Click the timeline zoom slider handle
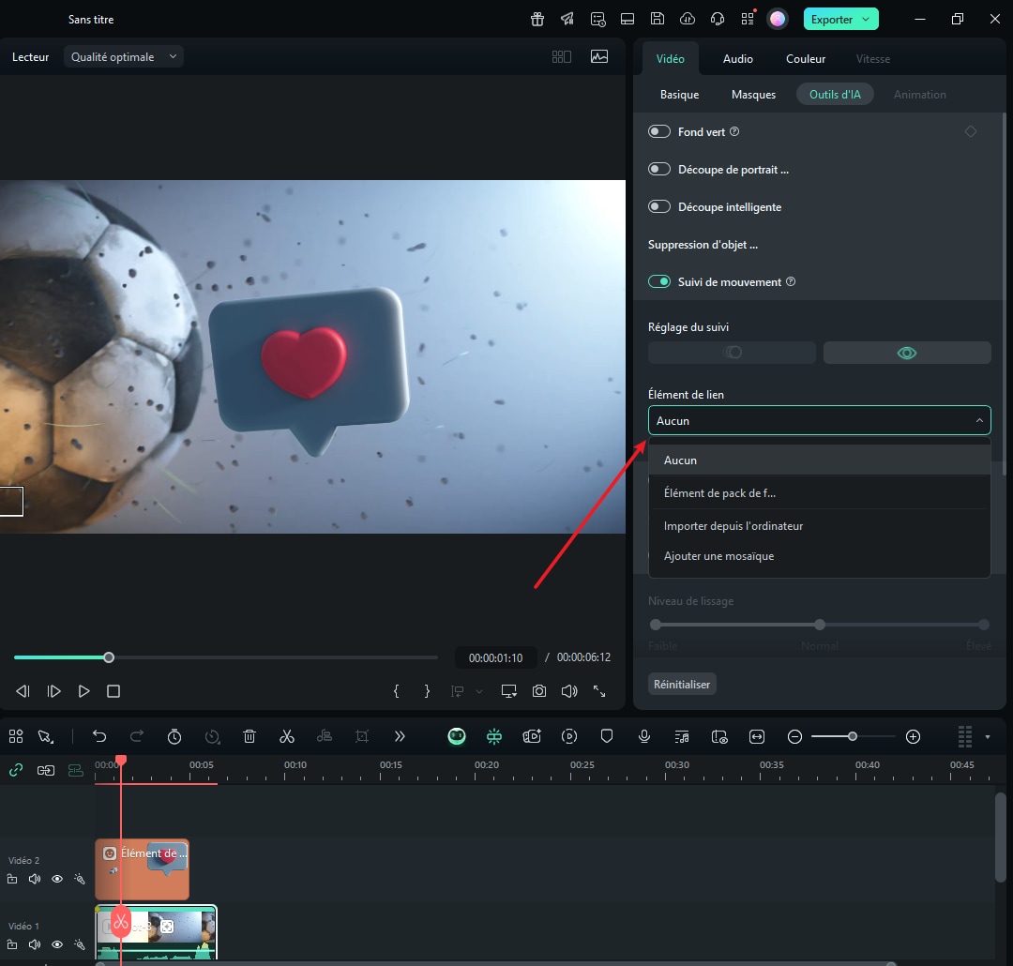This screenshot has width=1013, height=966. [x=852, y=736]
